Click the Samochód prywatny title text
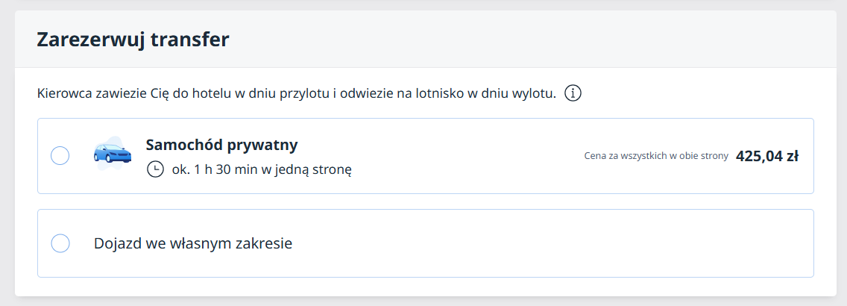847x306 pixels. [x=221, y=145]
